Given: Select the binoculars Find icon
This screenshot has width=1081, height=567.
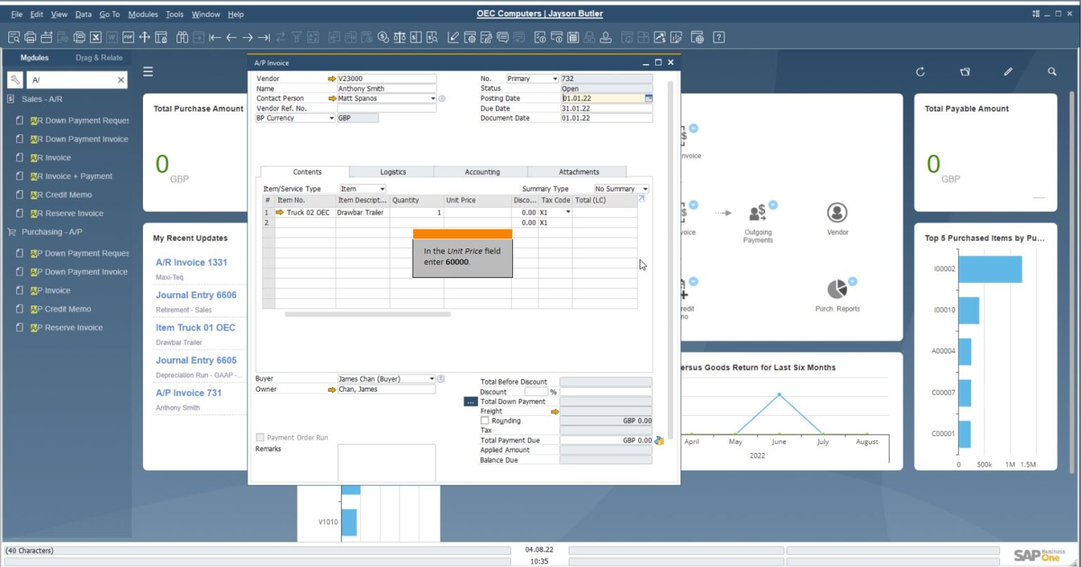Looking at the screenshot, I should click(182, 37).
